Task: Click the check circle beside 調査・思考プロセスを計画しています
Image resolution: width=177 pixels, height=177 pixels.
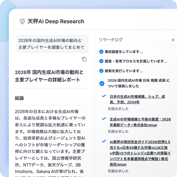Action: tap(101, 61)
